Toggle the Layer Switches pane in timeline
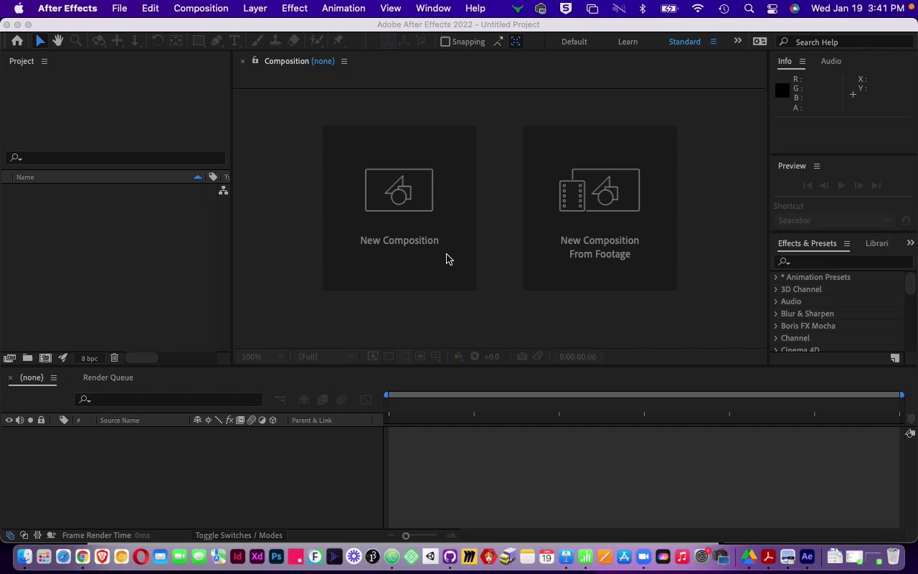Image resolution: width=918 pixels, height=574 pixels. [x=10, y=535]
